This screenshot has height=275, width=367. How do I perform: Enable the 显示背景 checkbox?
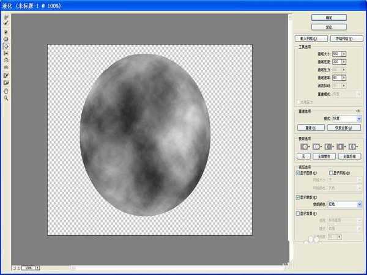pyautogui.click(x=298, y=214)
